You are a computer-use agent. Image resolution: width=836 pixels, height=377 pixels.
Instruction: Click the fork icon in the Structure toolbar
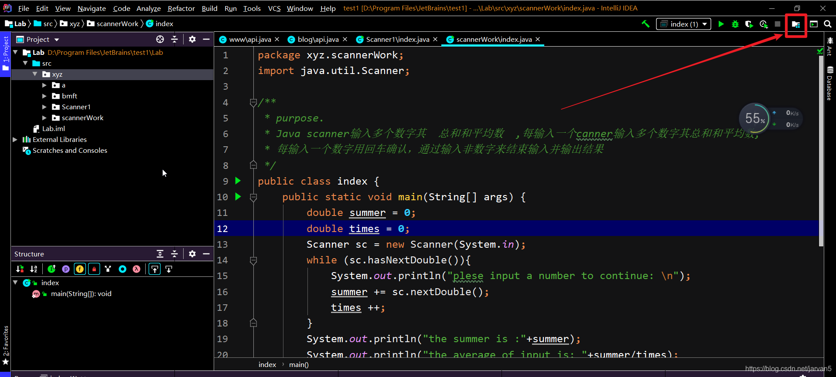click(108, 269)
